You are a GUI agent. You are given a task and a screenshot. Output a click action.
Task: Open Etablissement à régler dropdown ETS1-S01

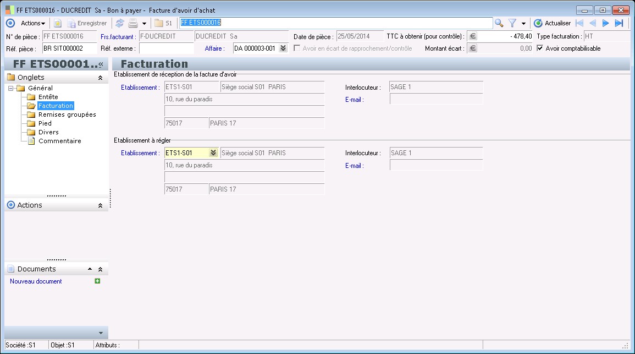213,153
